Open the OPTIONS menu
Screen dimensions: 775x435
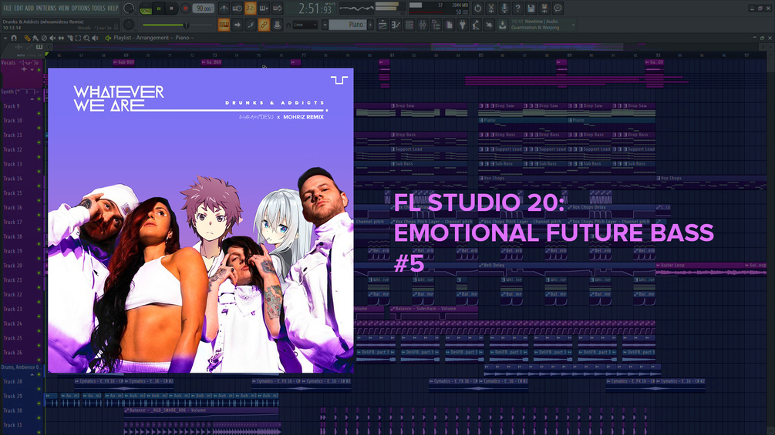80,8
